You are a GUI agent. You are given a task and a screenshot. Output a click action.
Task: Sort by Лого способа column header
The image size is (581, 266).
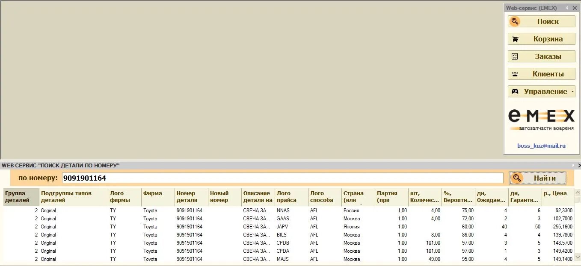tap(325, 197)
